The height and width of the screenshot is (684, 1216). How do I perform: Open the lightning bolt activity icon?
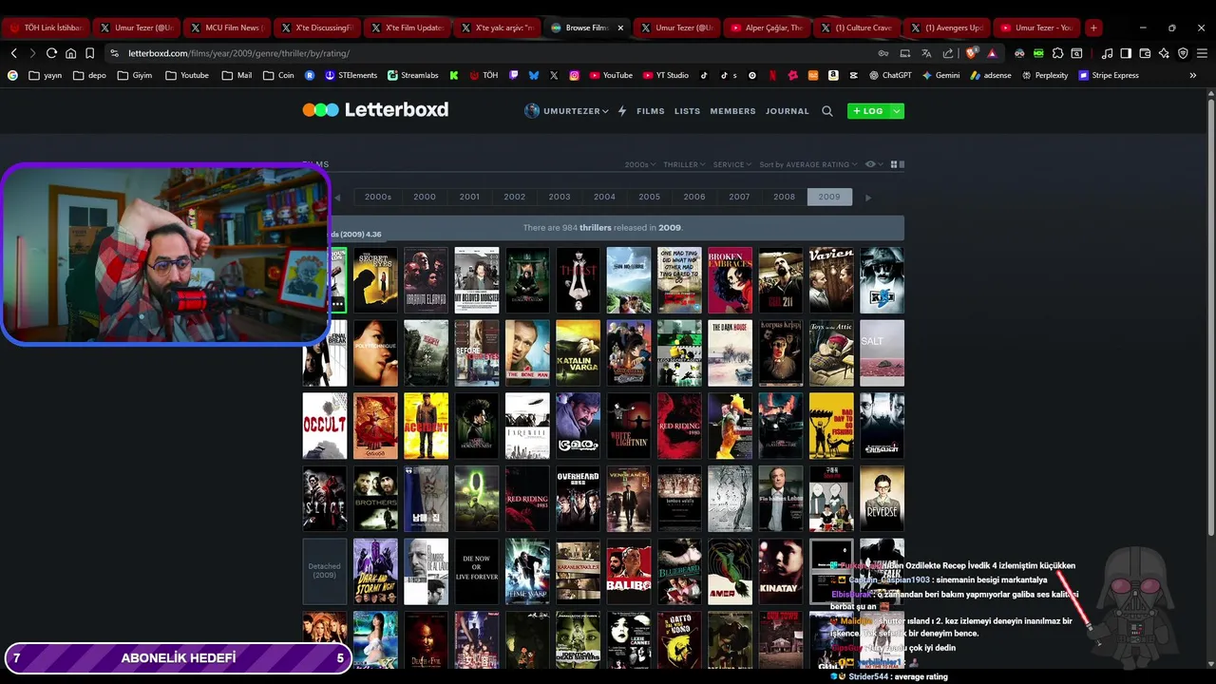coord(622,111)
